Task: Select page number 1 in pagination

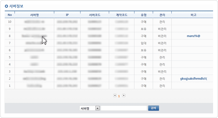Action: point(119,96)
